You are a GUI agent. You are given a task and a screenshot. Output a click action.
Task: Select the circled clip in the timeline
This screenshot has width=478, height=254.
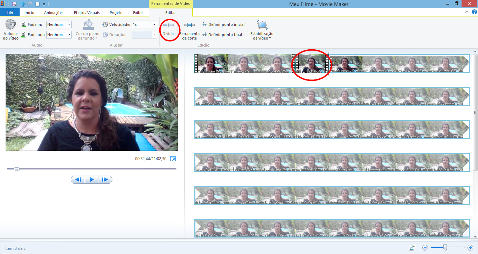coord(311,64)
